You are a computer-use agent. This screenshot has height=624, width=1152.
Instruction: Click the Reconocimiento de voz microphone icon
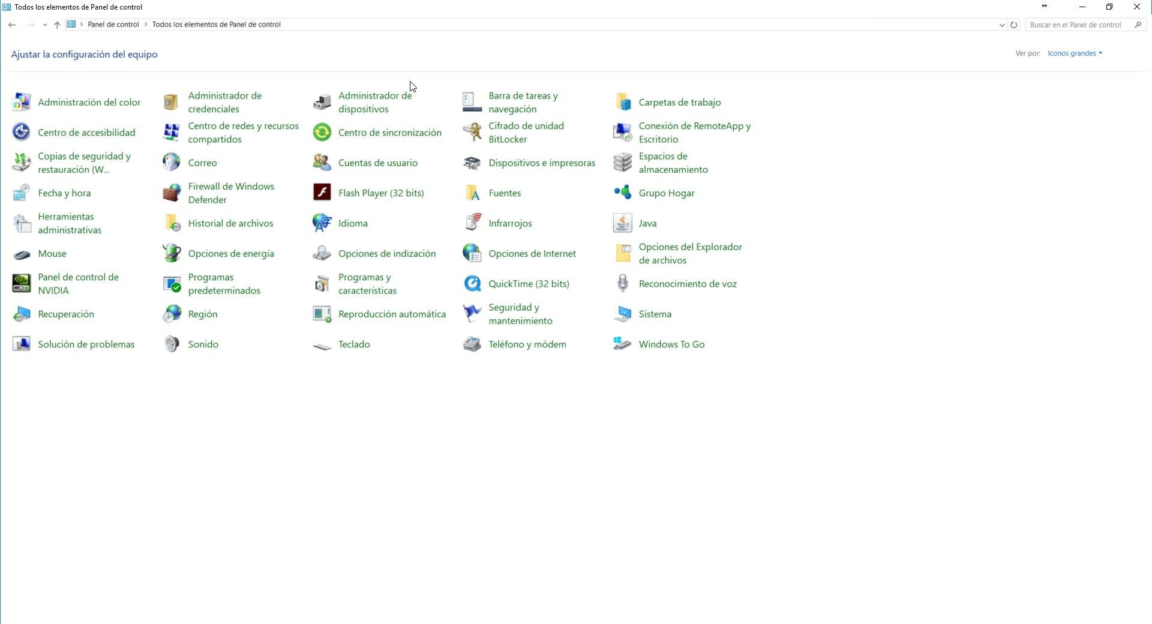(x=622, y=284)
